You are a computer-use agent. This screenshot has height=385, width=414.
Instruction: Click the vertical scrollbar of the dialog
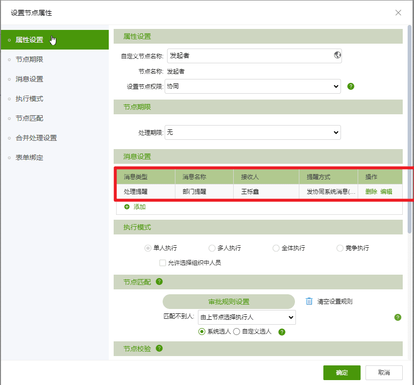tap(410, 129)
